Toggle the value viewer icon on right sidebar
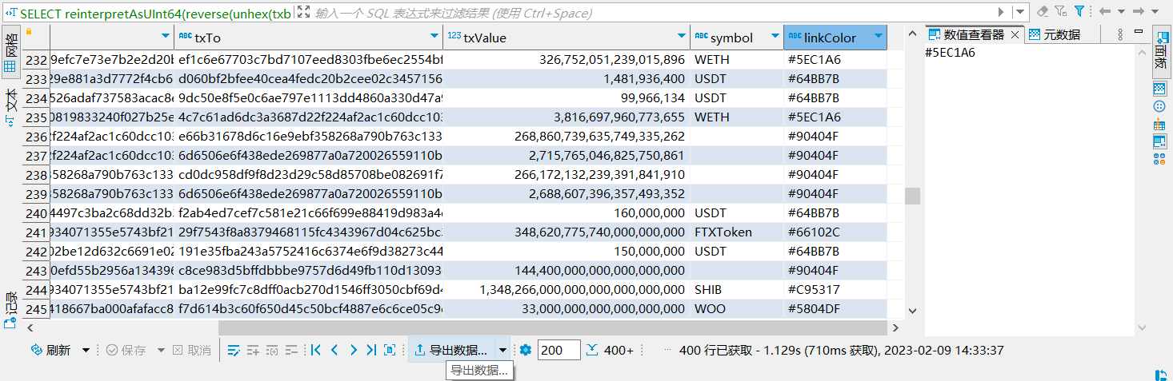Viewport: 1173px width, 381px height. pyautogui.click(x=1159, y=141)
